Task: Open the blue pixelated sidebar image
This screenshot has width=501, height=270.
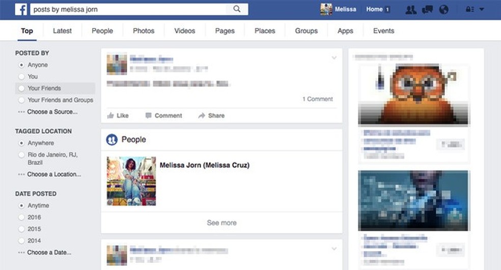Action: pos(413,200)
